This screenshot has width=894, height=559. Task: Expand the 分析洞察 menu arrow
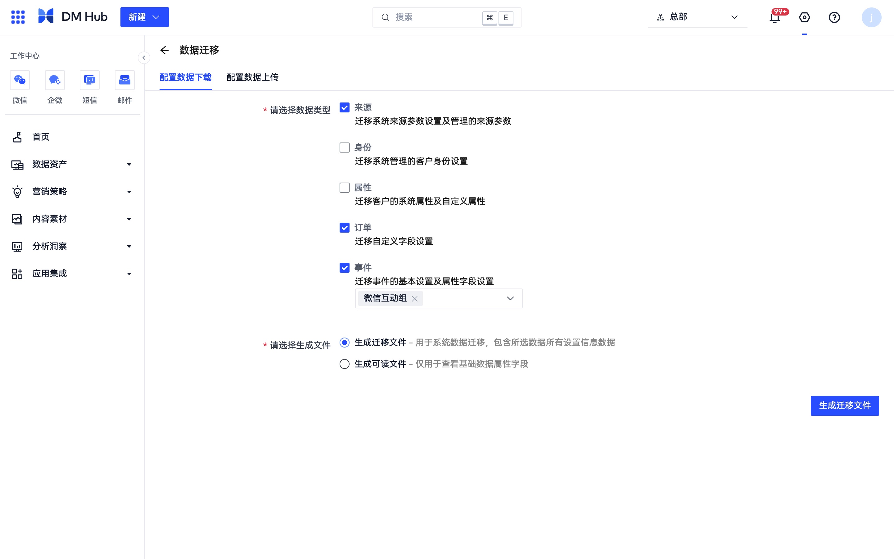[129, 247]
